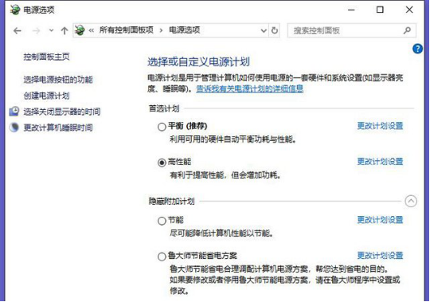Image resolution: width=430 pixels, height=302 pixels.
Task: Open the address bar history dropdown
Action: tap(264, 30)
